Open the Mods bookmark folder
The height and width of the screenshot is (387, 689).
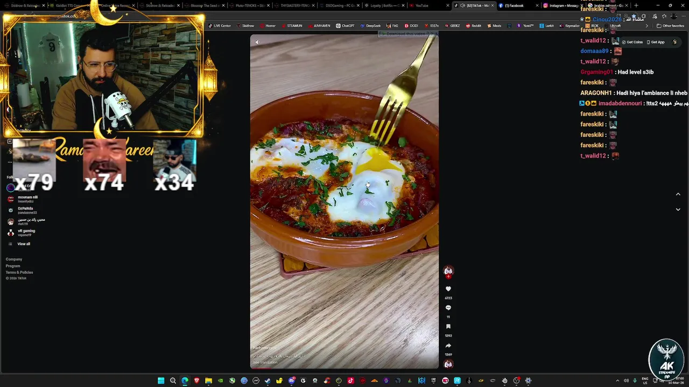tap(494, 26)
